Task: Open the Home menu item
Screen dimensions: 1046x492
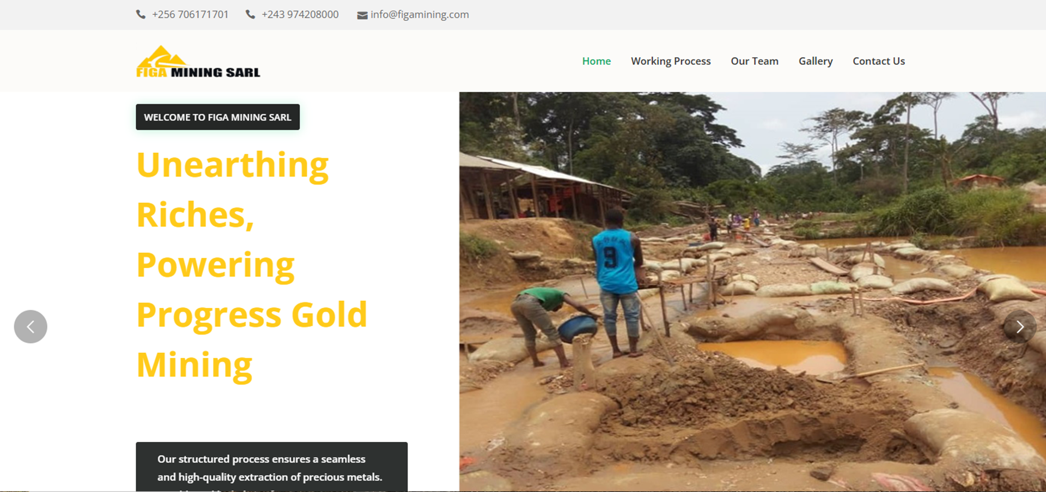Action: coord(596,61)
